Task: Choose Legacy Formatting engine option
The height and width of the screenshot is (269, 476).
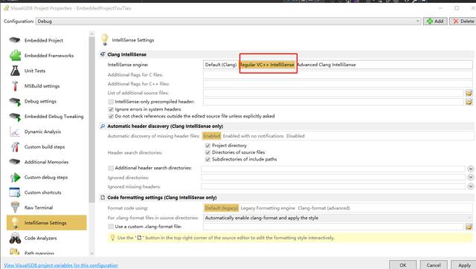Action: 268,208
